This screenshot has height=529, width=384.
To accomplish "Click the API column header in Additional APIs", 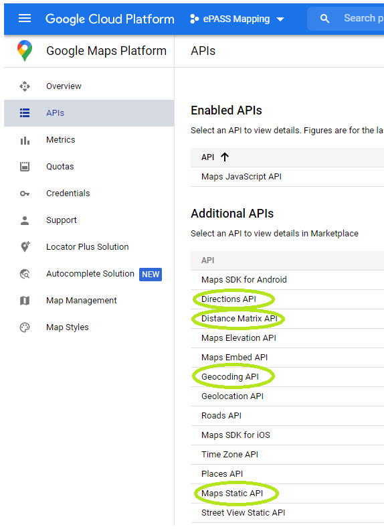I will 207,260.
